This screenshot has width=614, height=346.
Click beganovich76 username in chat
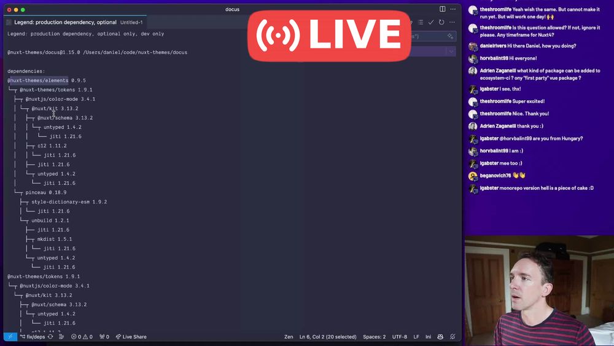point(495,176)
